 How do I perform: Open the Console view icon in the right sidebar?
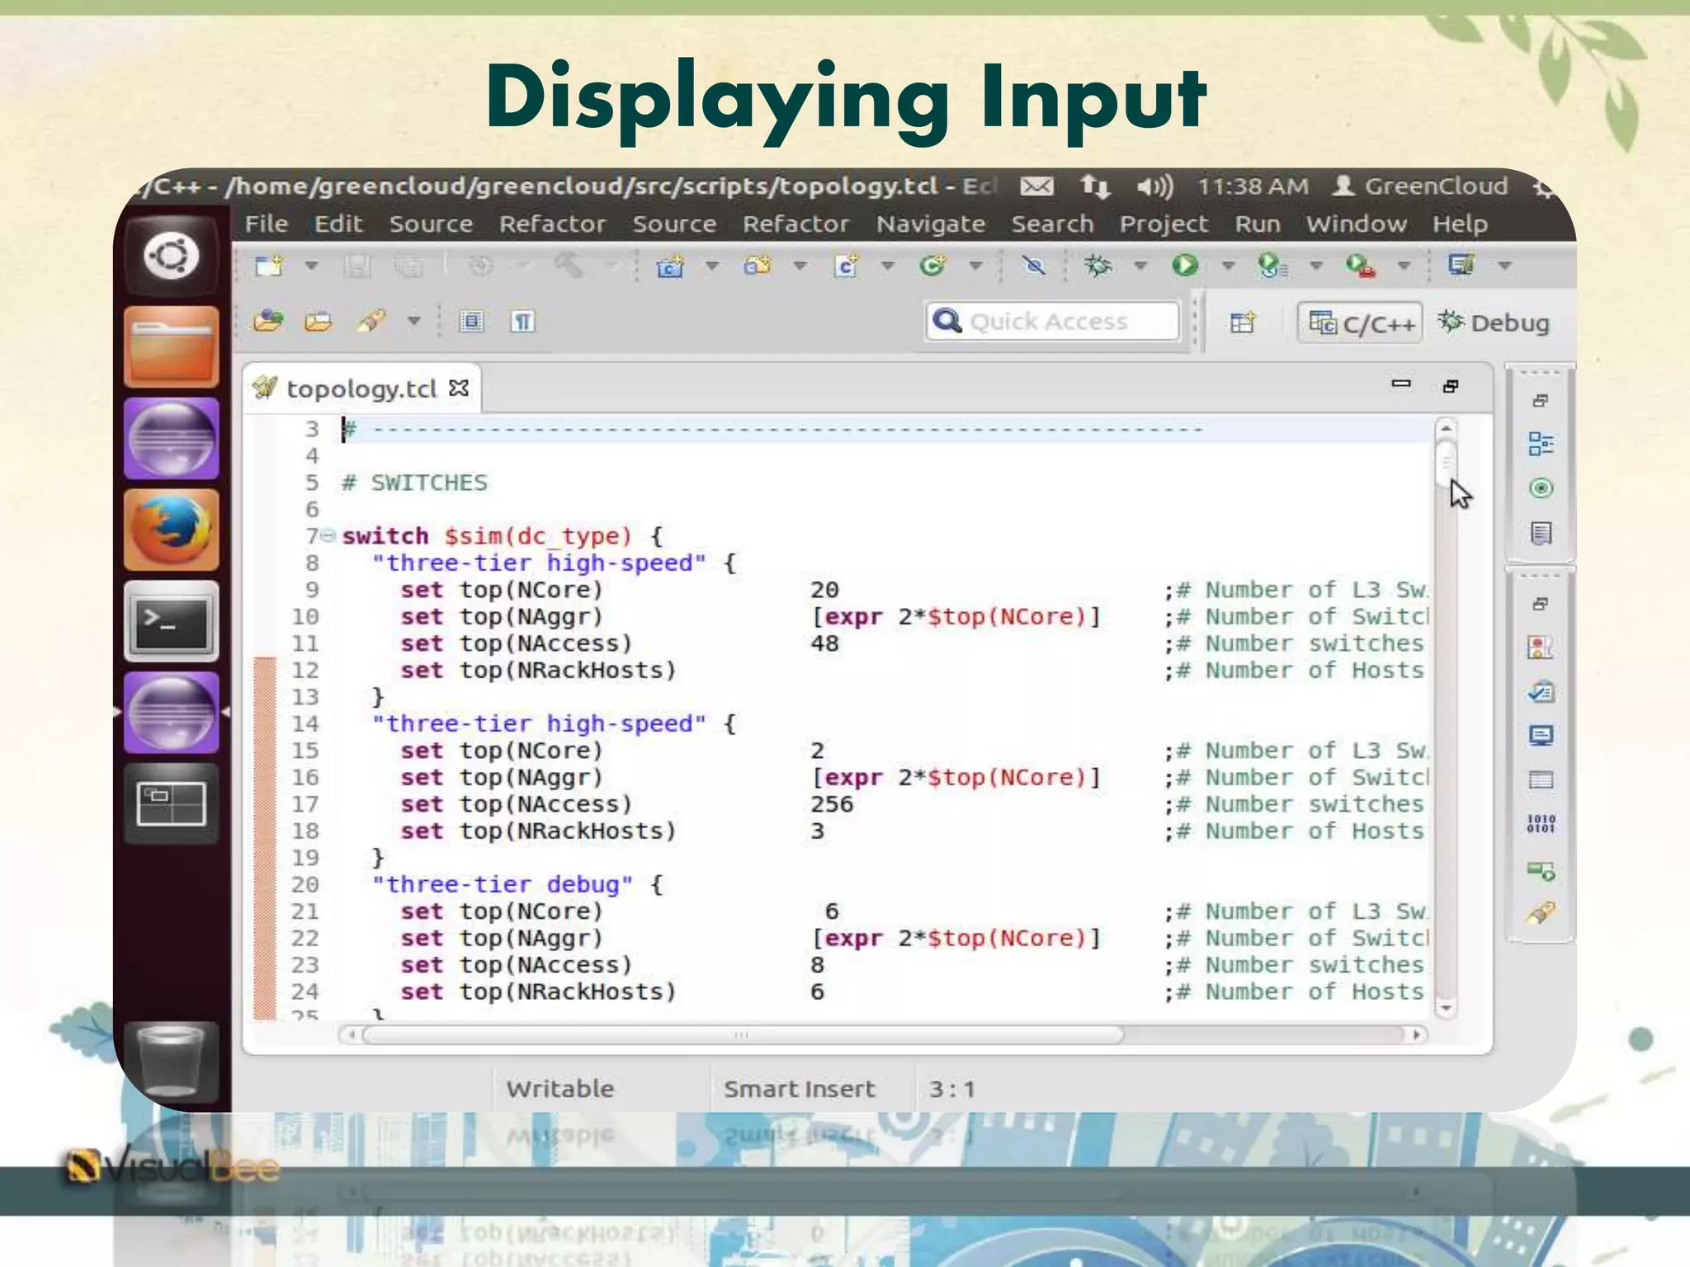[x=1541, y=735]
